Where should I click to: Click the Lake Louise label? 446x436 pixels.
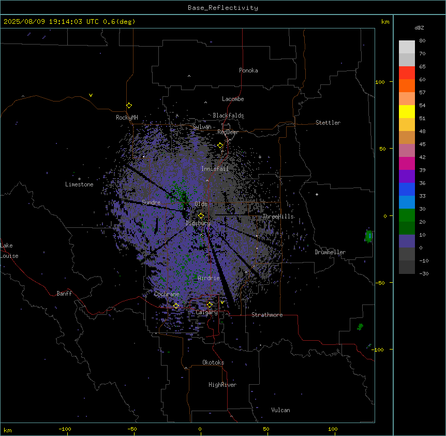tap(8, 251)
